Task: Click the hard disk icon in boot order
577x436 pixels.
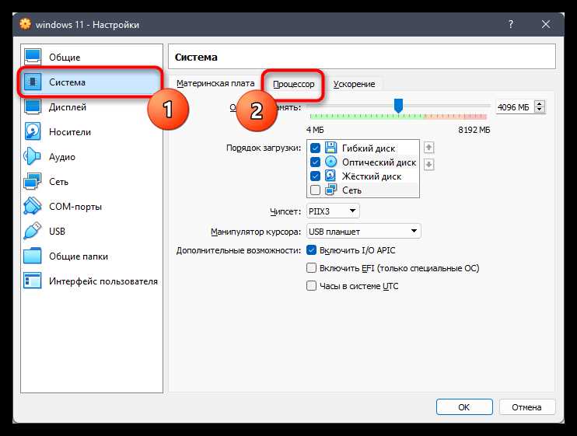Action: point(330,176)
